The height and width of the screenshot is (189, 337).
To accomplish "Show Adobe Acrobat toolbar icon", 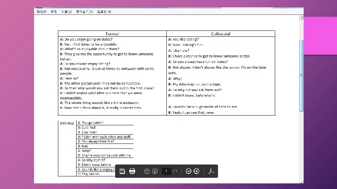I will tap(211, 171).
